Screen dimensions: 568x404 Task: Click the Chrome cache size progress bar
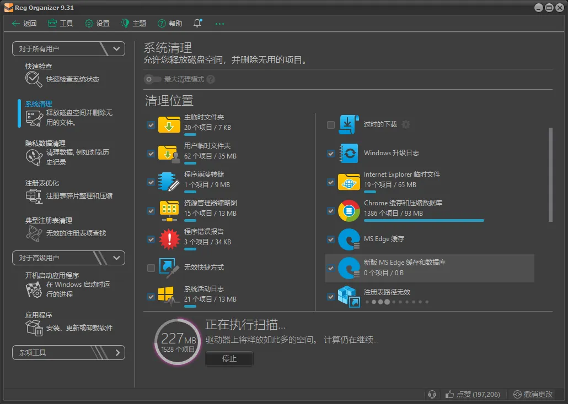pos(424,220)
